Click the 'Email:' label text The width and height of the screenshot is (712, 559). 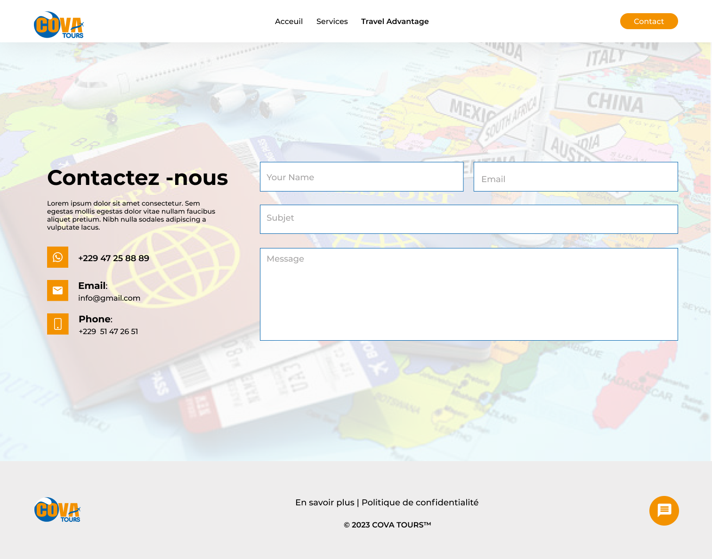[93, 286]
